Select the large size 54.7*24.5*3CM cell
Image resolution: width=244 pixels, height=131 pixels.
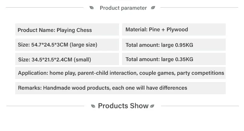click(67, 45)
